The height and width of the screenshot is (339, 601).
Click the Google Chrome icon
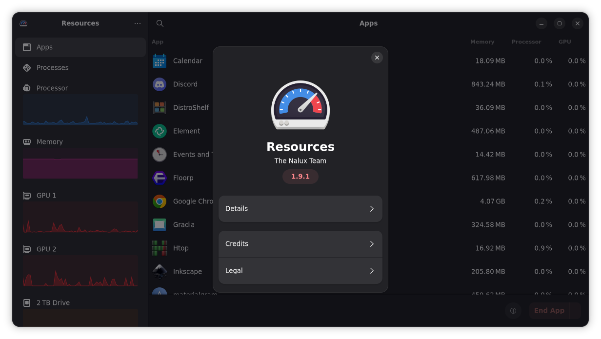[159, 201]
